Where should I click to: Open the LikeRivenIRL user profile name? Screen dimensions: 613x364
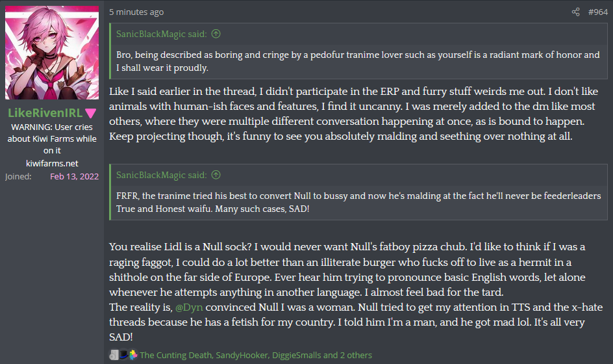[x=45, y=113]
